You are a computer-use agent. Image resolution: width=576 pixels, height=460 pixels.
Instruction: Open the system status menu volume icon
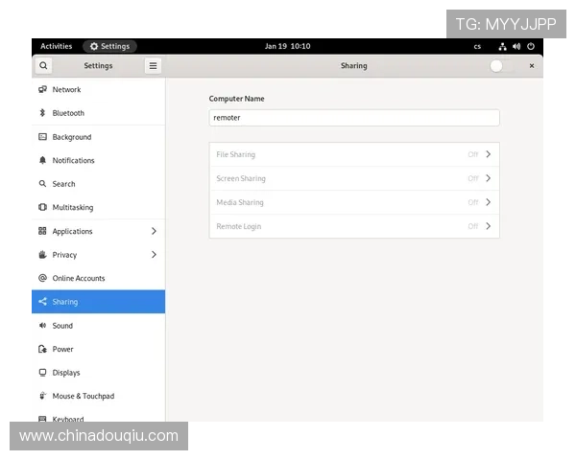[x=516, y=46]
